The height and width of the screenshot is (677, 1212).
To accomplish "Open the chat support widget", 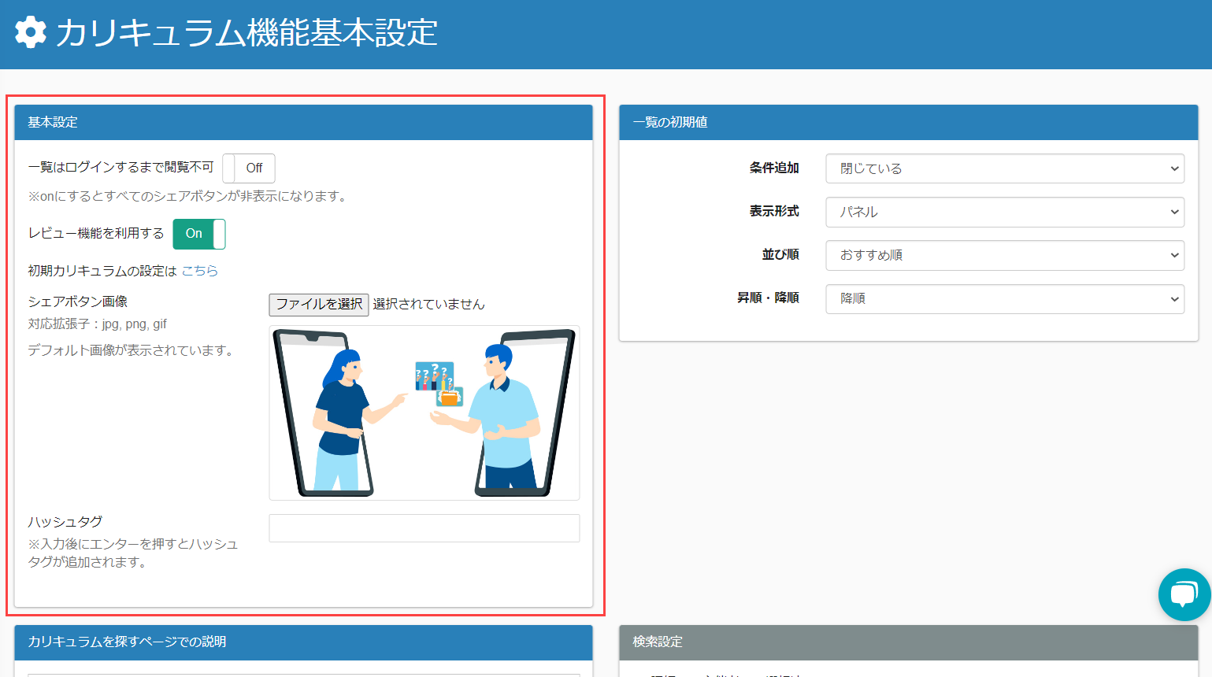I will click(1184, 594).
